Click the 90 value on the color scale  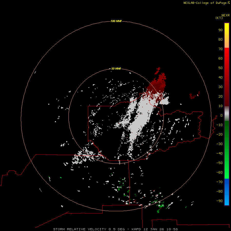pos(220,30)
